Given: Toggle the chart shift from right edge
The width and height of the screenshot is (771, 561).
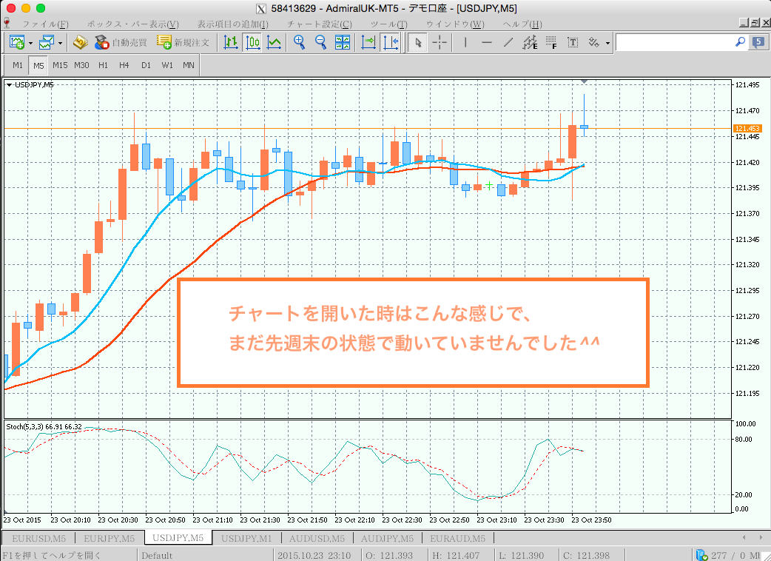Looking at the screenshot, I should (390, 42).
